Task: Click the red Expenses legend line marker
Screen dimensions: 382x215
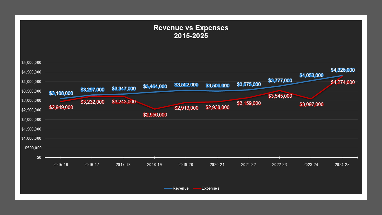Action: tap(197, 188)
